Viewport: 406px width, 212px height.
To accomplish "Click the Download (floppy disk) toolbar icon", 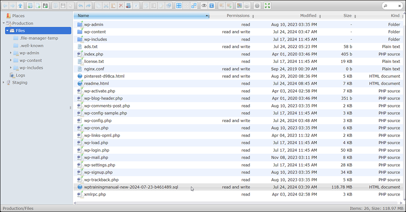I will pyautogui.click(x=63, y=5).
